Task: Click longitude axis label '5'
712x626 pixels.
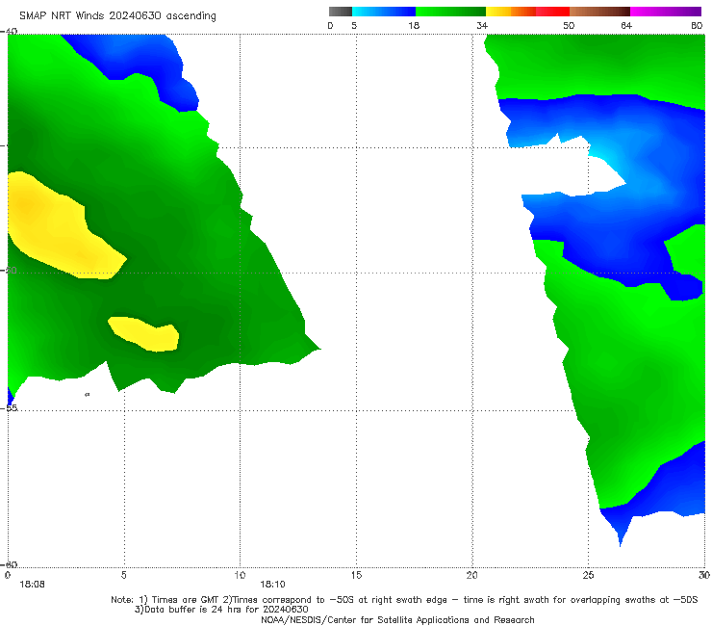Action: click(124, 575)
